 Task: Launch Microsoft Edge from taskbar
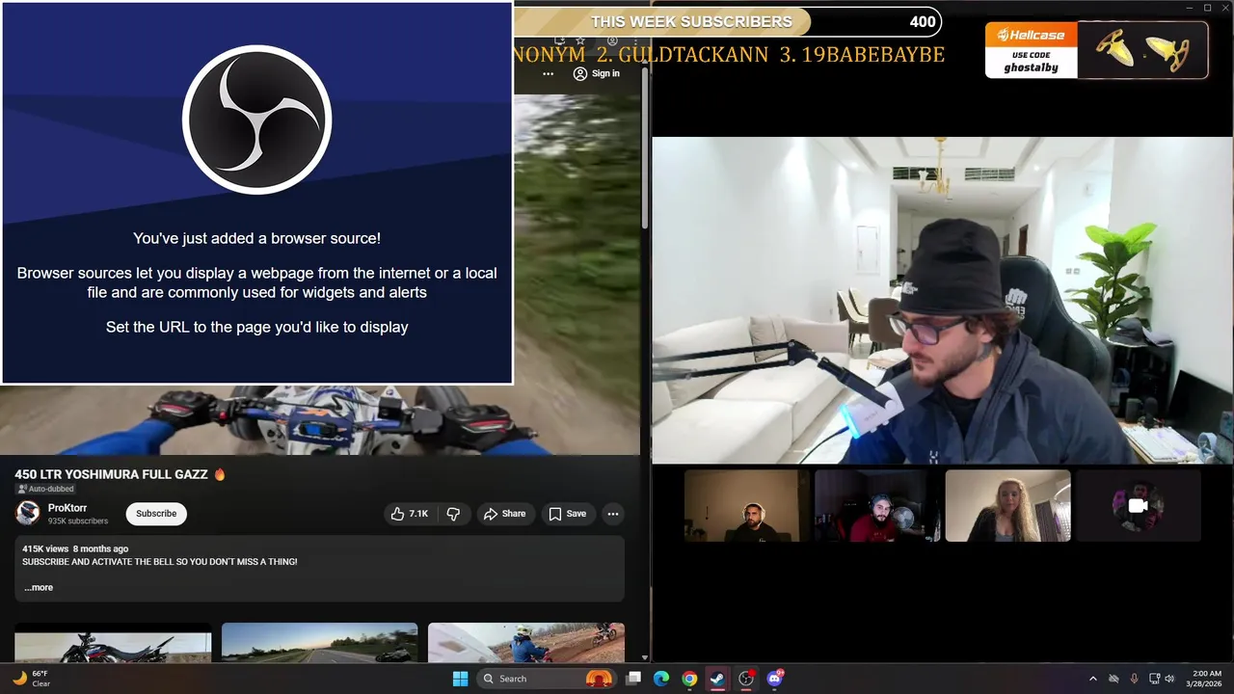[x=661, y=679]
